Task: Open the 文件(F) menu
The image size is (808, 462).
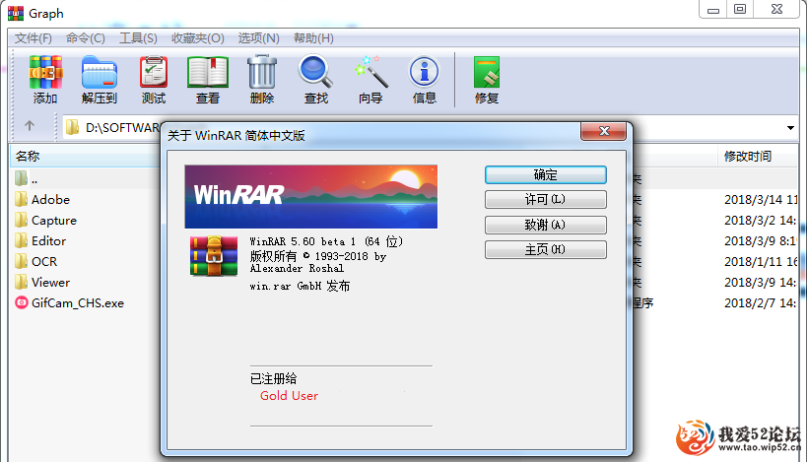Action: [33, 38]
